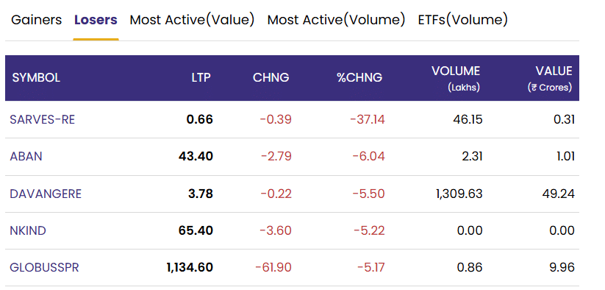Viewport: 605px width, 290px height.
Task: Open the SARVES-RE symbol link
Action: coord(43,119)
